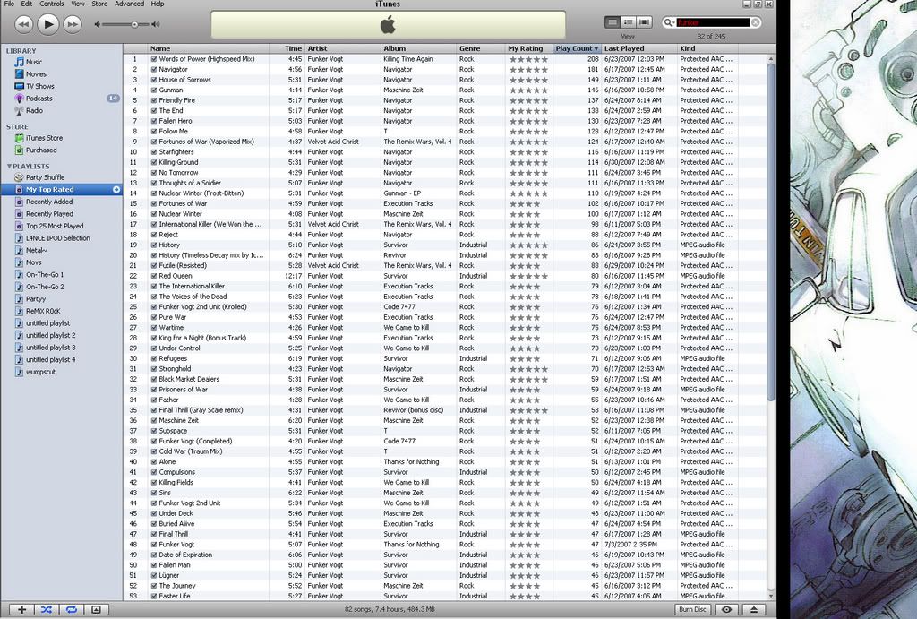Open Music library

click(34, 62)
